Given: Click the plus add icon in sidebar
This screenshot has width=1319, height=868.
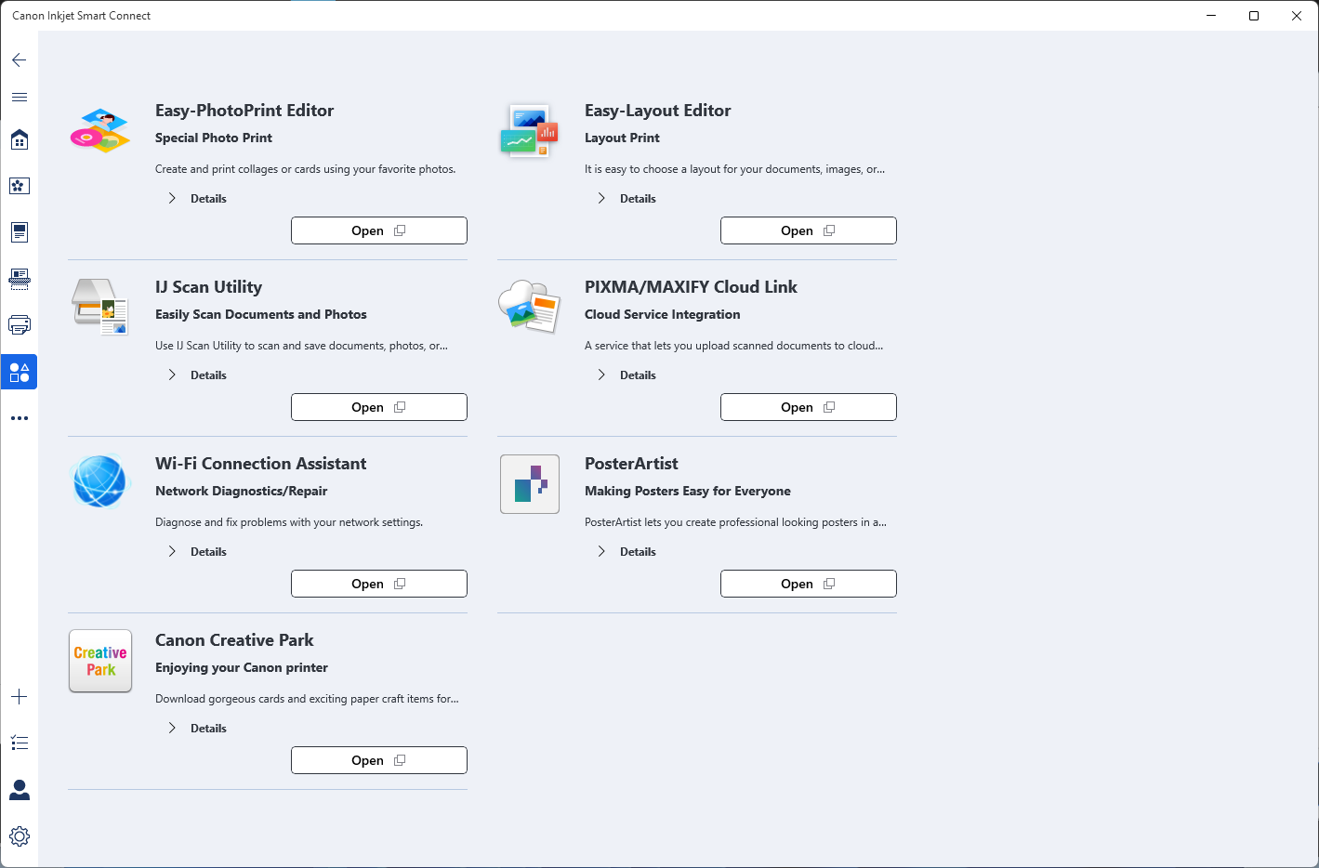Looking at the screenshot, I should [19, 696].
